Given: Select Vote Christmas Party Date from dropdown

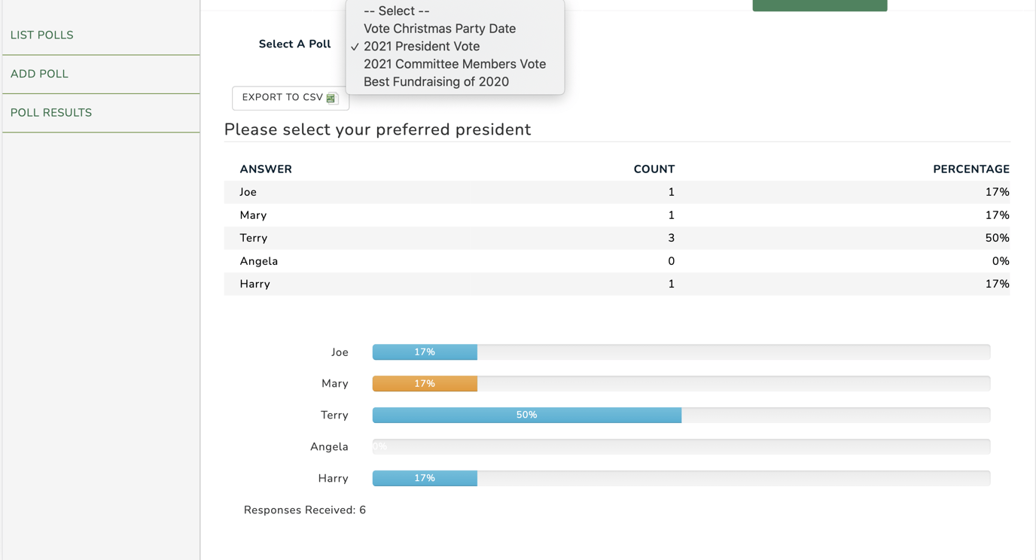Looking at the screenshot, I should pyautogui.click(x=440, y=28).
